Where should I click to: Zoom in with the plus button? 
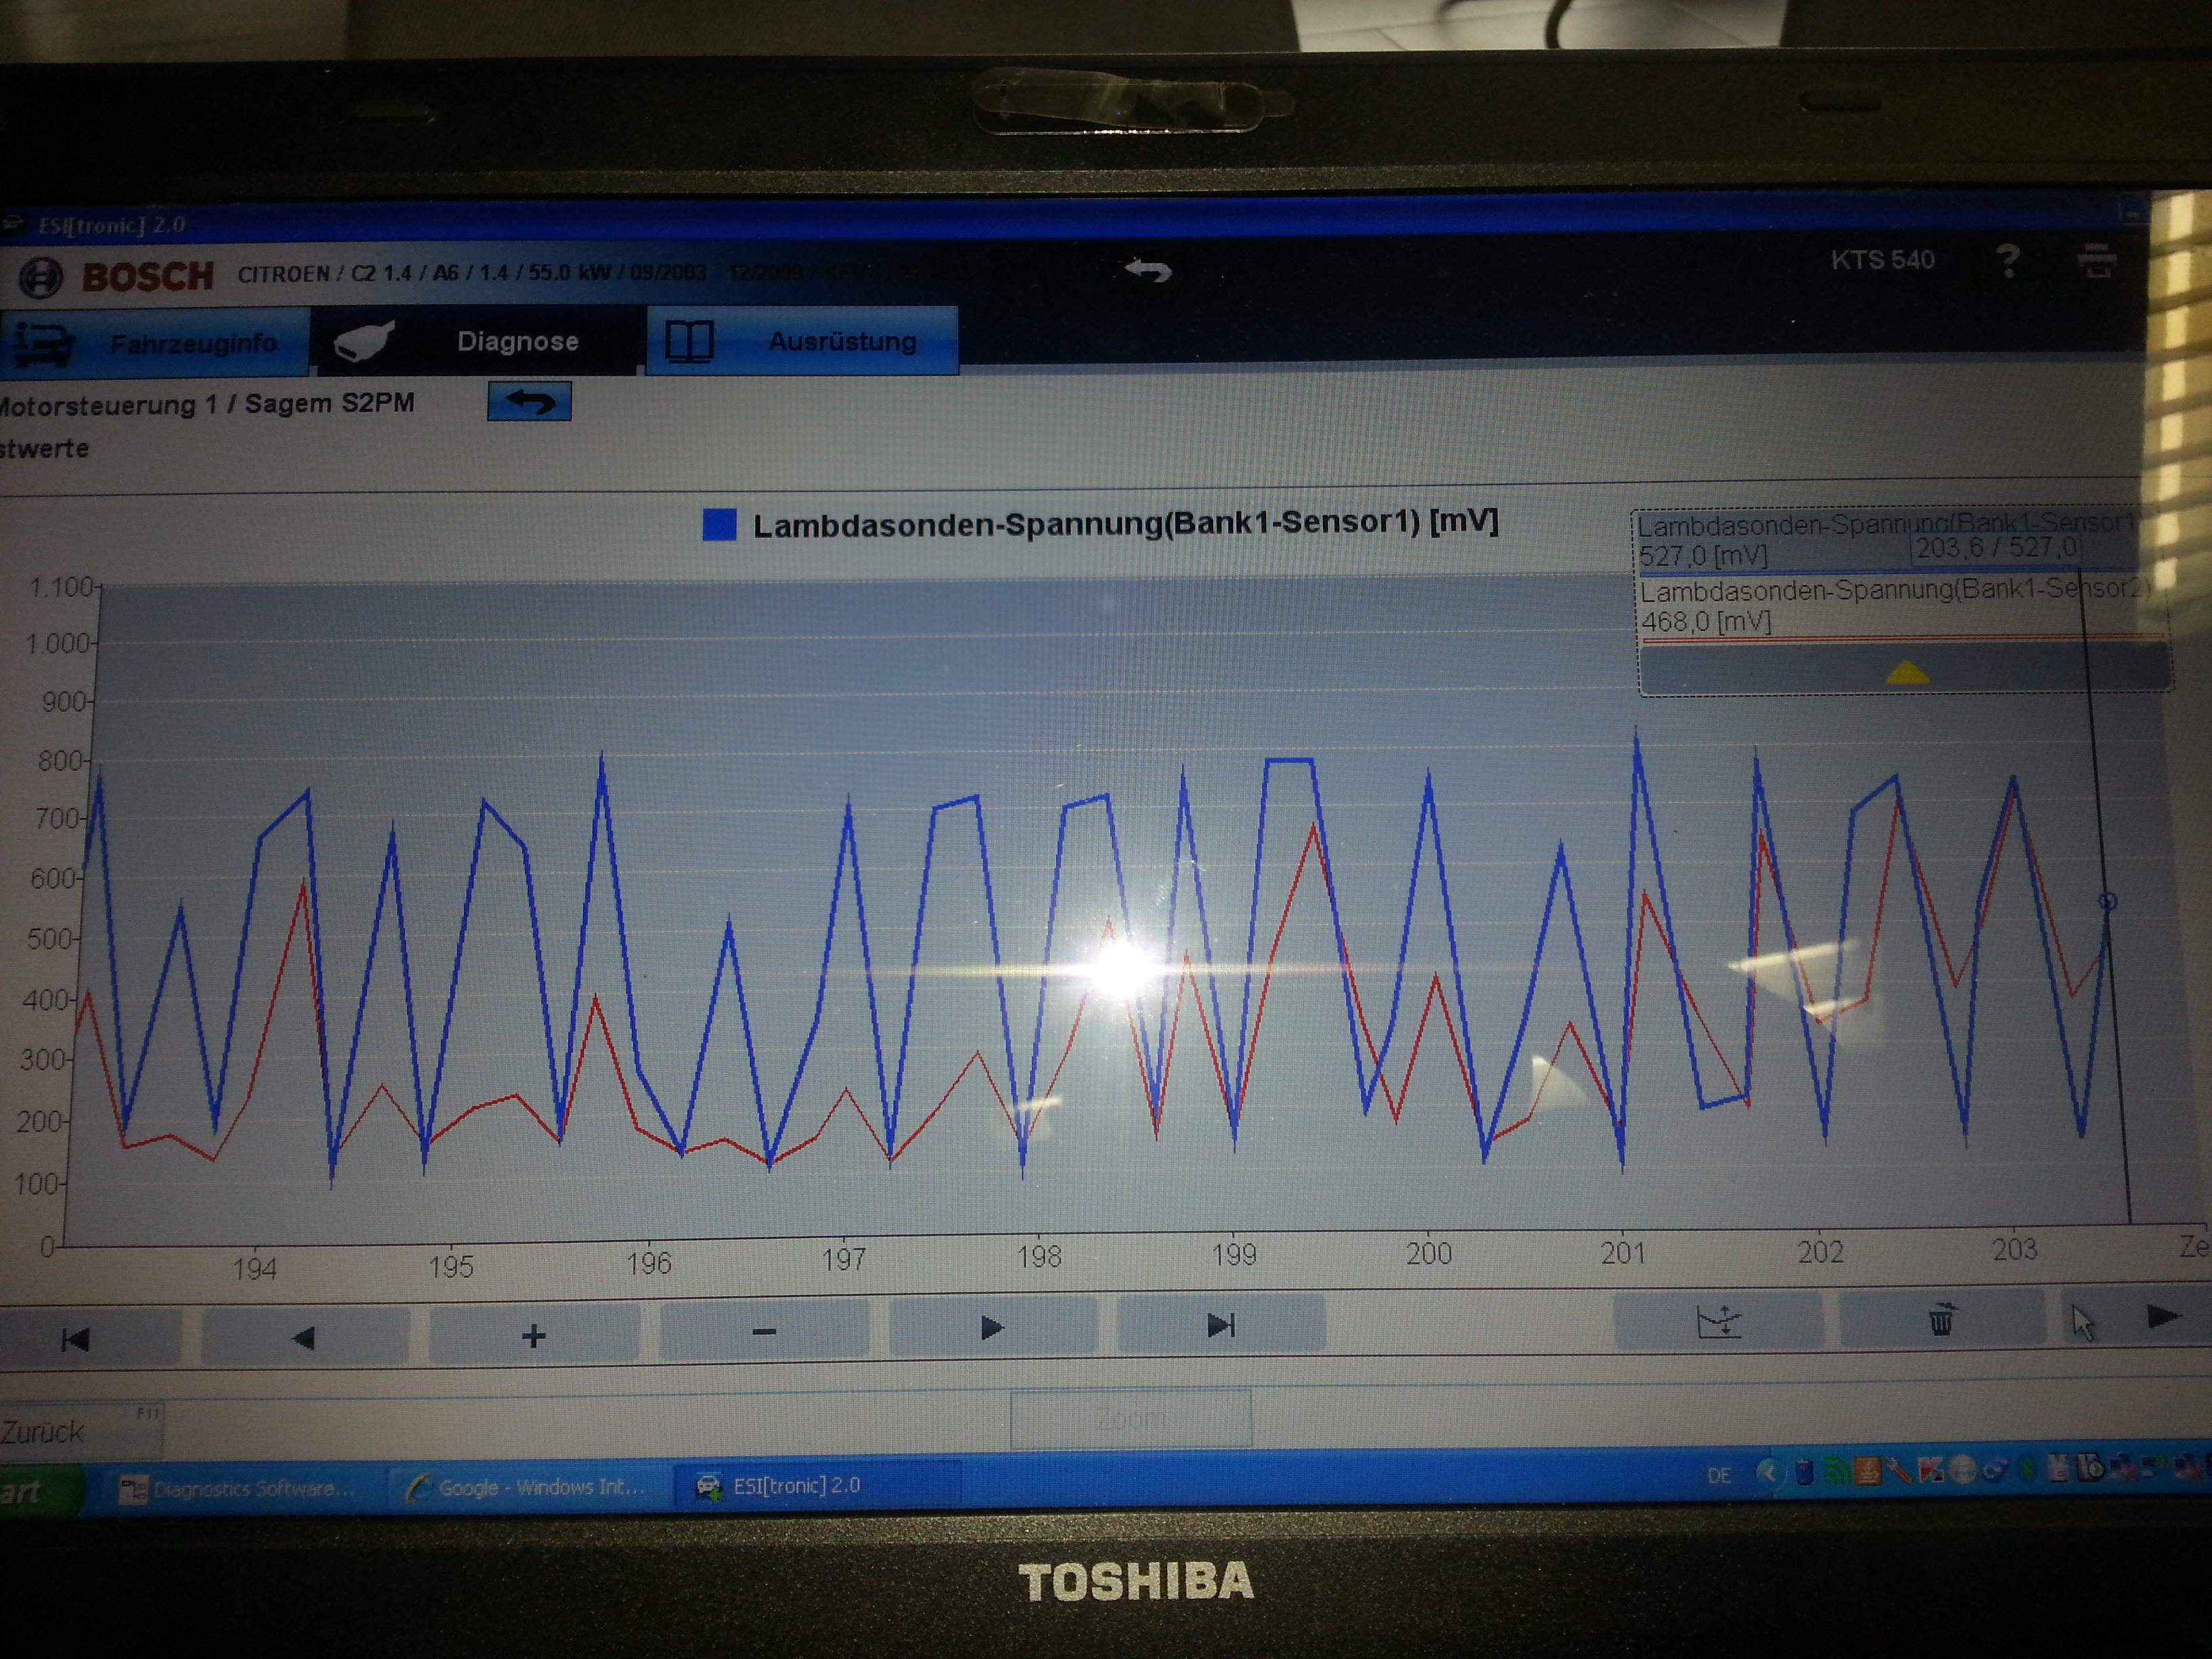tap(534, 1335)
